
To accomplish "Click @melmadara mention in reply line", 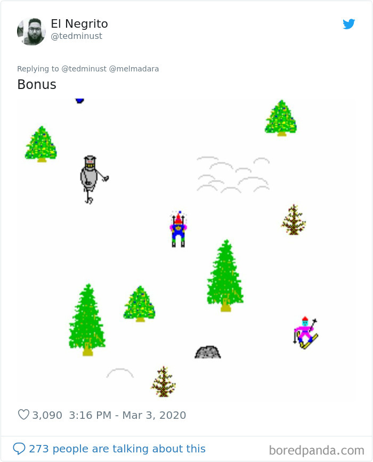I will pyautogui.click(x=134, y=69).
